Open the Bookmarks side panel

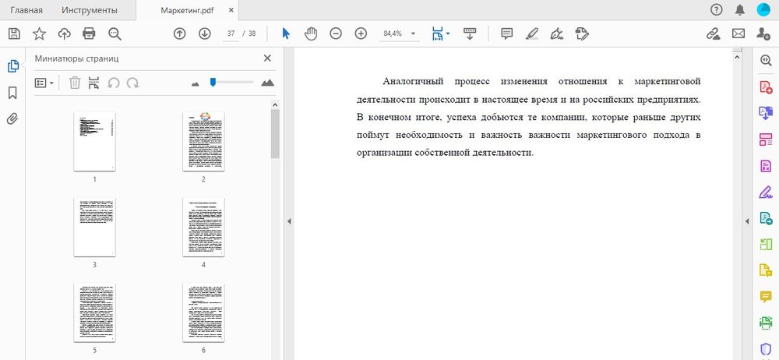[x=12, y=93]
